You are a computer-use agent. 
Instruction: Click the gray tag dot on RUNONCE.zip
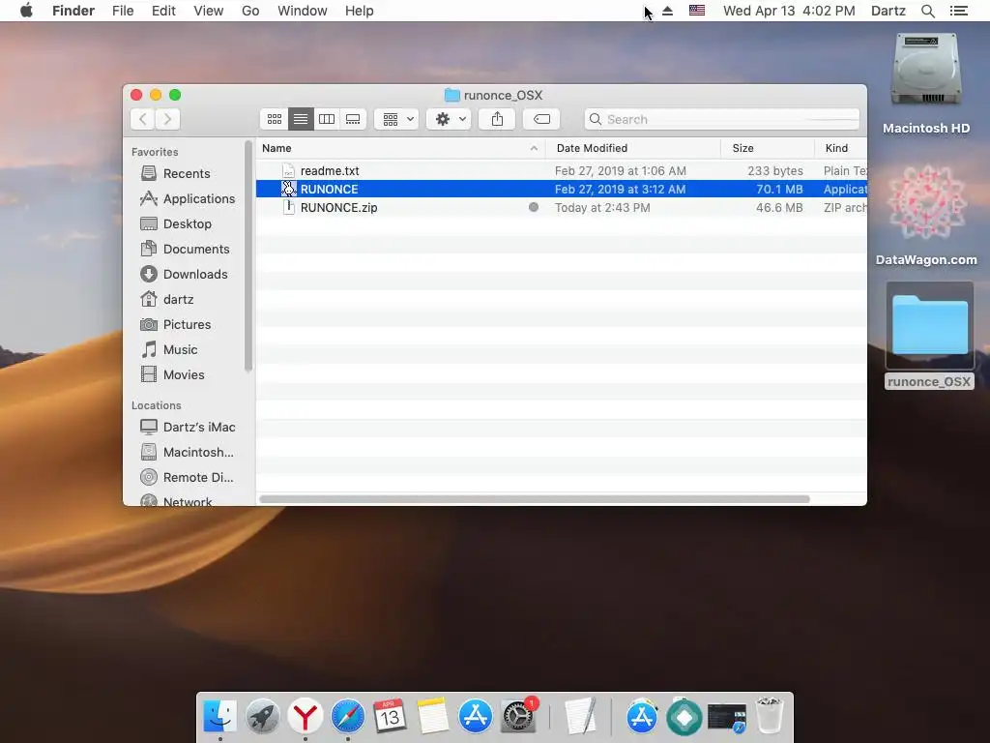(534, 207)
